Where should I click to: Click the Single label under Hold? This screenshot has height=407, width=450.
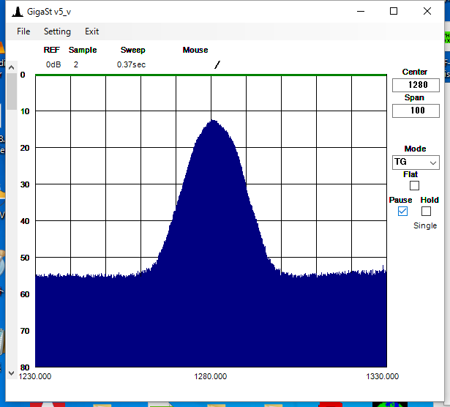[424, 225]
